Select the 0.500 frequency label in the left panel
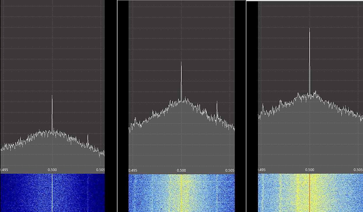Viewport: 363px width, 212px height. pos(52,170)
